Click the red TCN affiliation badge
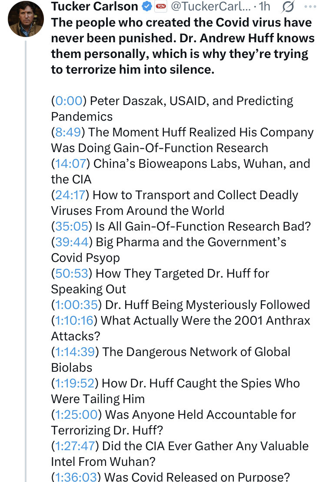This screenshot has width=326, height=482. tap(161, 7)
